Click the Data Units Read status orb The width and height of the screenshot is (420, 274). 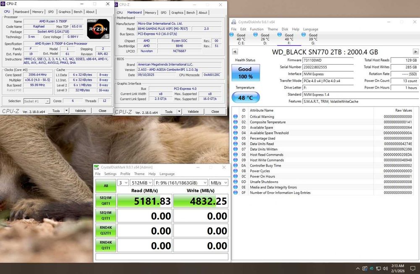point(236,144)
